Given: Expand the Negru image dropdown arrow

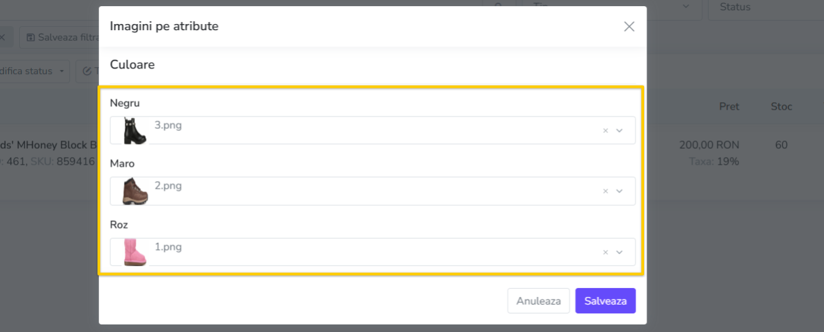Looking at the screenshot, I should (x=619, y=131).
